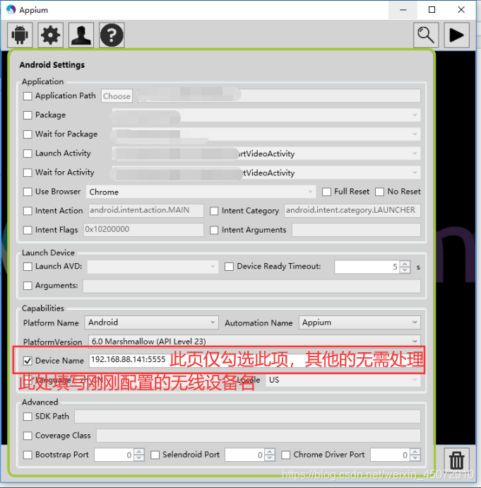This screenshot has width=481, height=488.
Task: Enable the Use Browser checkbox
Action: pos(28,192)
